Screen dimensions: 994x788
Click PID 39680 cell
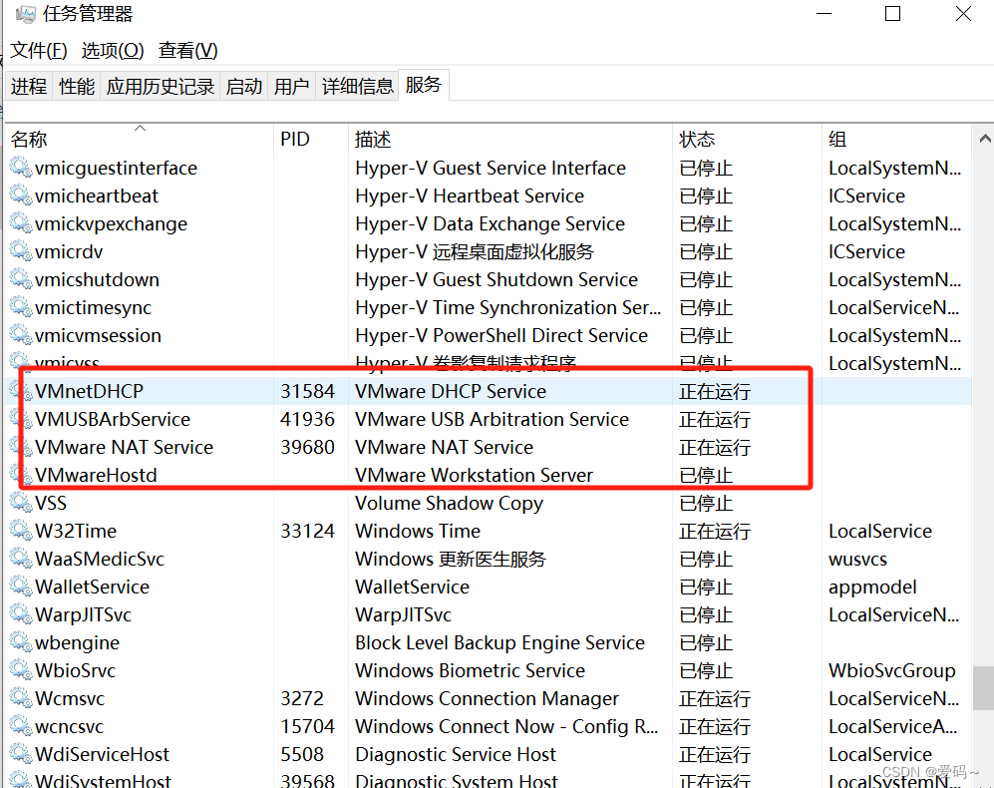[x=307, y=447]
